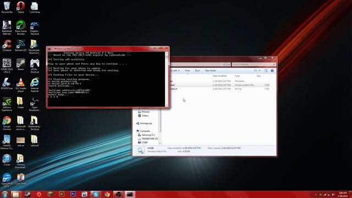352x198 pixels.
Task: Open Photoshop from the taskbar
Action: click(73, 194)
